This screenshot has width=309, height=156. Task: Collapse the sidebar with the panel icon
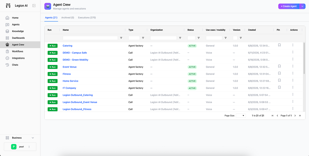[34, 6]
